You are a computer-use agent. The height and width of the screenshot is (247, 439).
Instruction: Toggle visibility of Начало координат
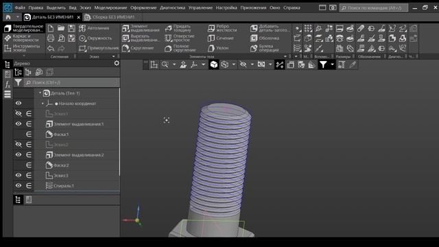[19, 104]
